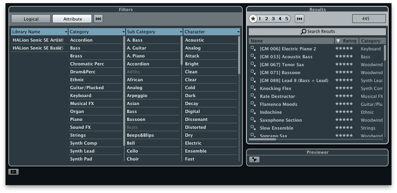Image resolution: width=397 pixels, height=193 pixels.
Task: Expand the Sub Category column dropdown
Action: (181, 32)
